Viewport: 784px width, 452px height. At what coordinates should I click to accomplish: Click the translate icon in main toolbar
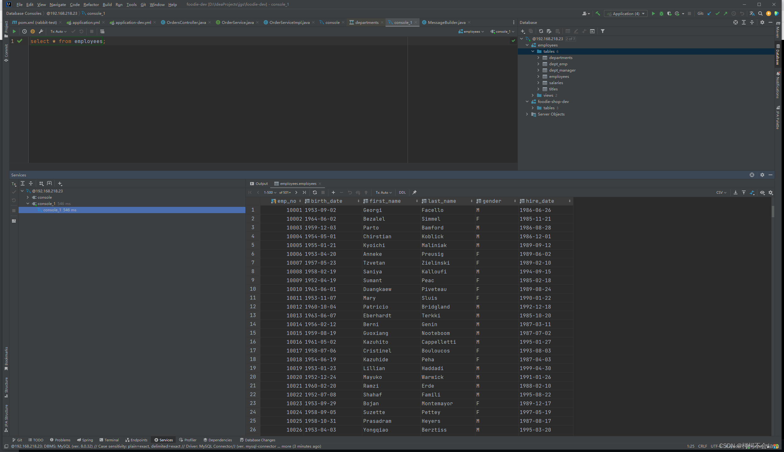pos(752,13)
